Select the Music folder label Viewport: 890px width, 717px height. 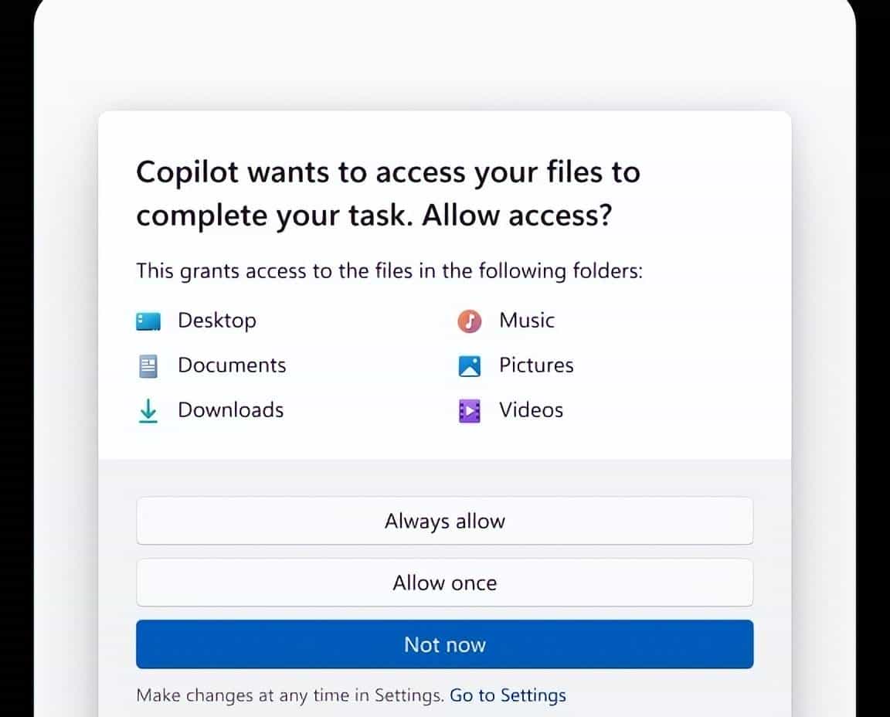[527, 321]
